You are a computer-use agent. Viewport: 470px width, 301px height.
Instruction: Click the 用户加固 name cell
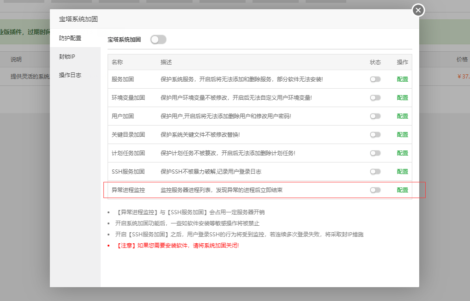(123, 116)
